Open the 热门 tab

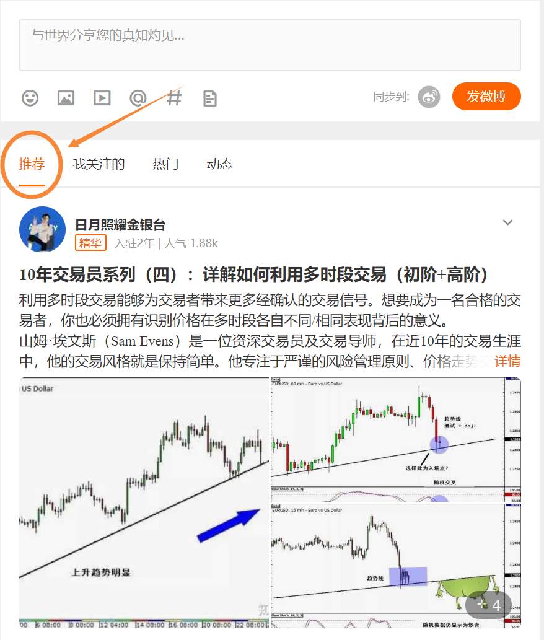(165, 164)
